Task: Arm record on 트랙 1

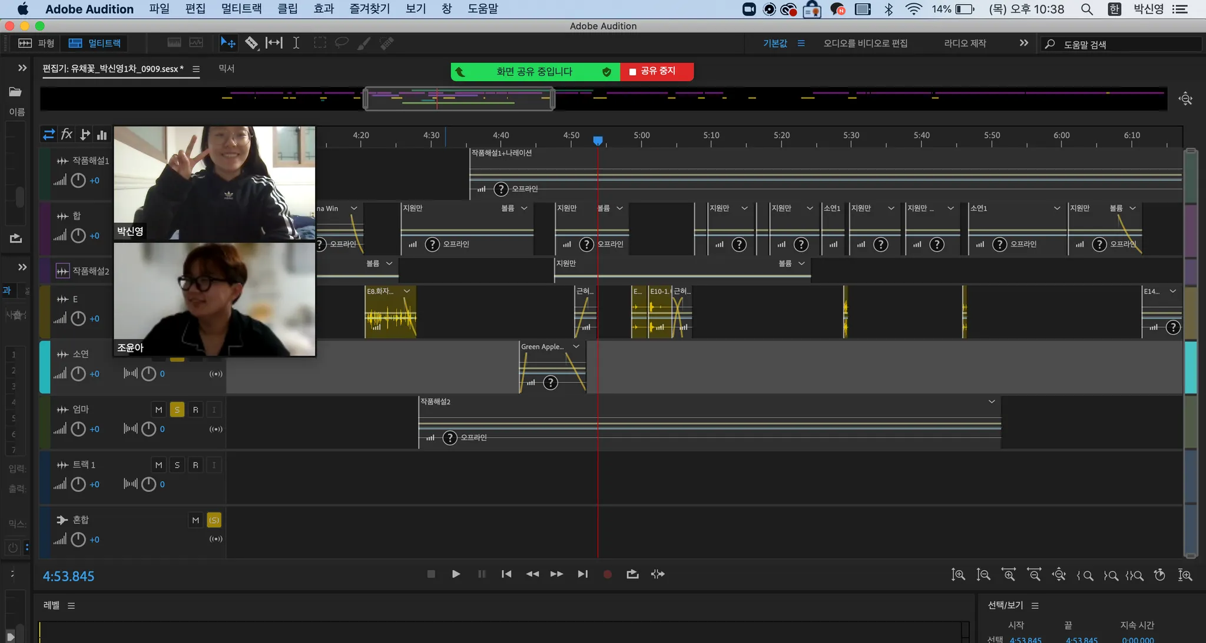Action: 196,465
